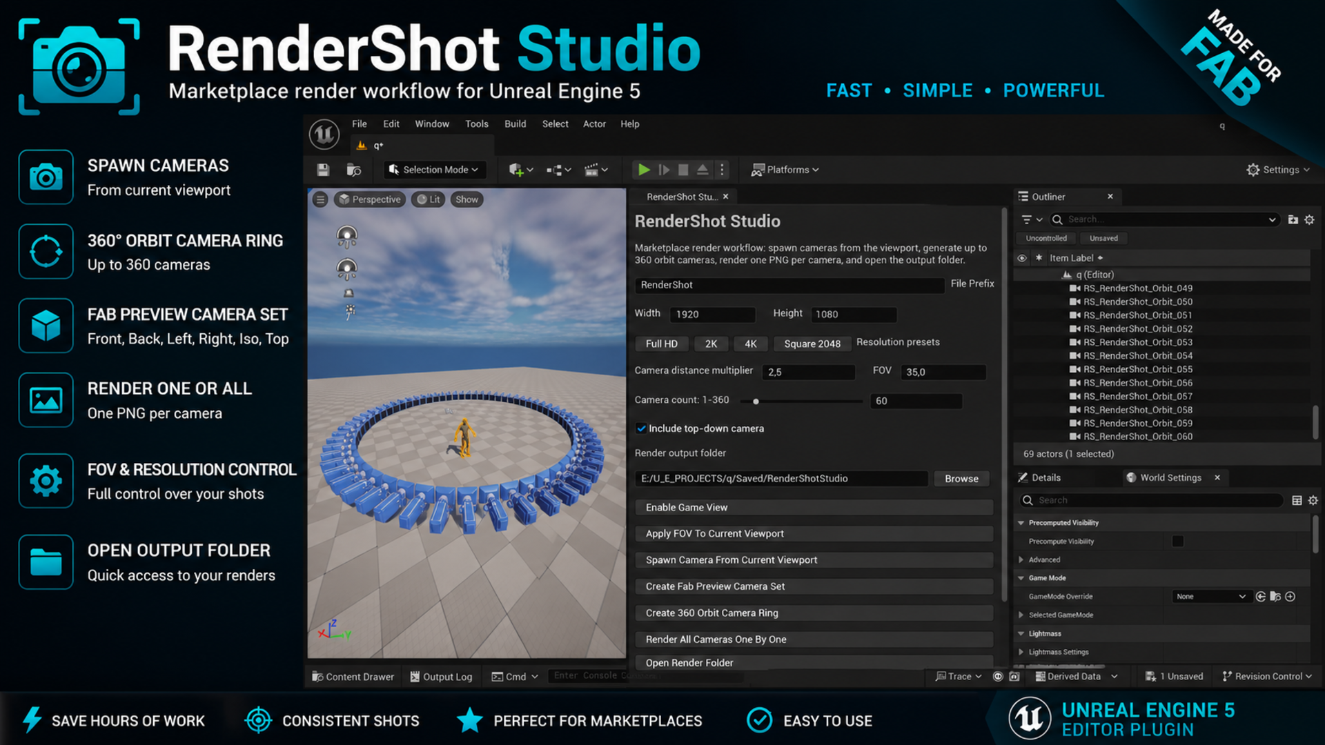This screenshot has width=1325, height=745.
Task: Open the Browse content folder icon
Action: [354, 170]
